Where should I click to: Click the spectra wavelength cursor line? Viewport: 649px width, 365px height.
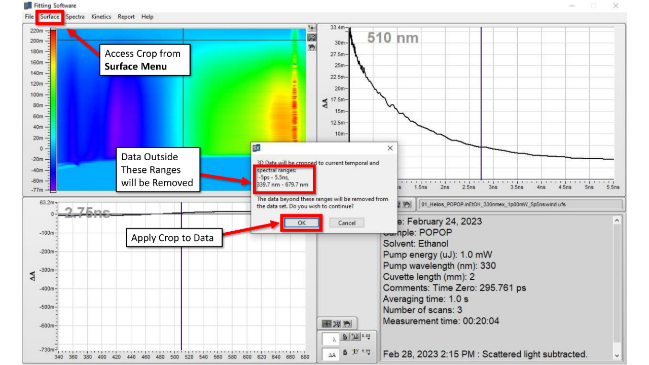181,276
